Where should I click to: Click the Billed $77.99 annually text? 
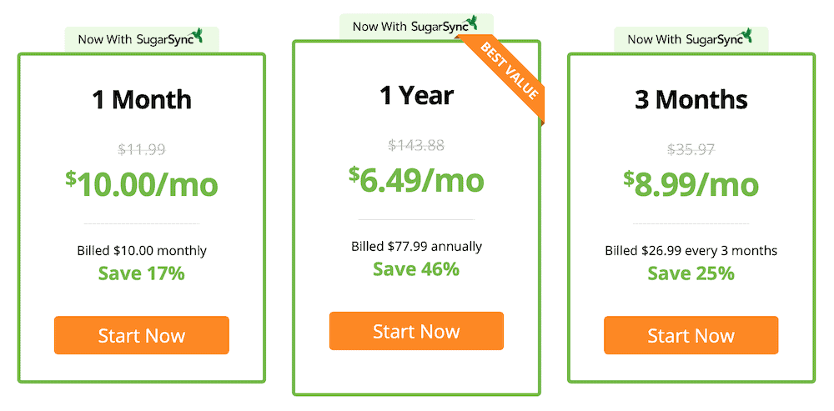pos(416,247)
